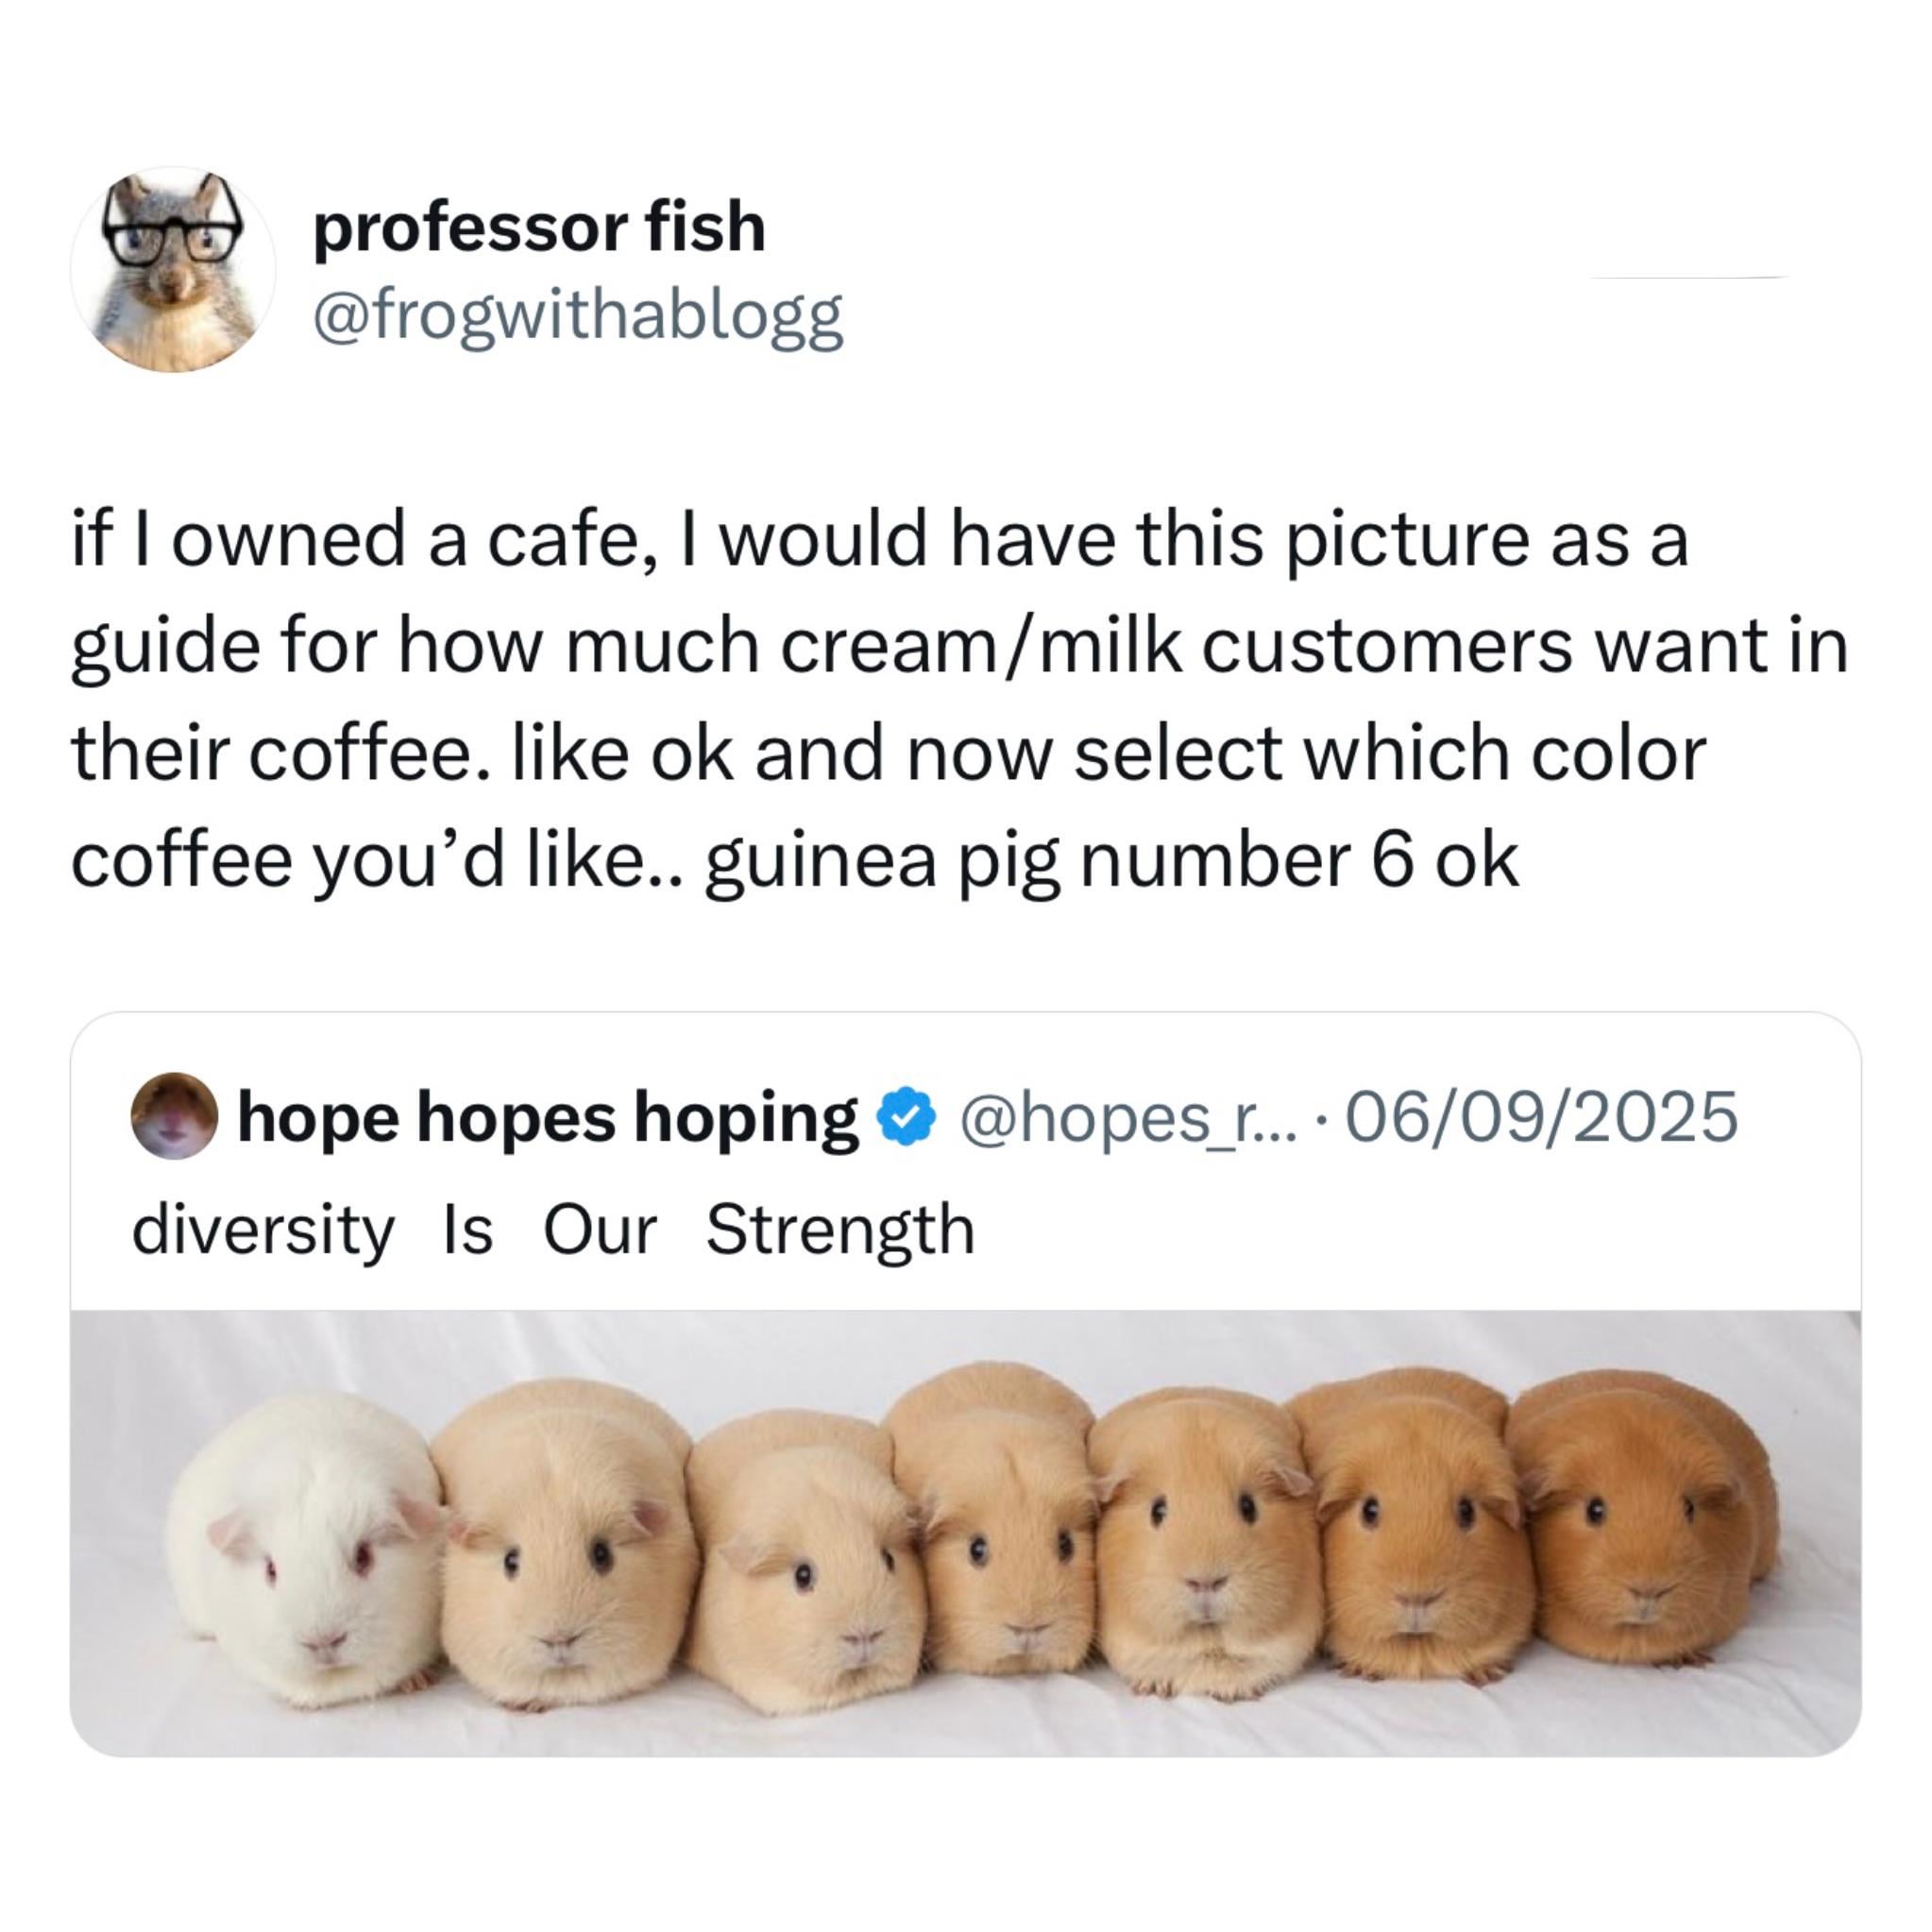Image resolution: width=1932 pixels, height=1932 pixels.
Task: Open hope hopes hoping's small avatar
Action: pyautogui.click(x=175, y=1116)
